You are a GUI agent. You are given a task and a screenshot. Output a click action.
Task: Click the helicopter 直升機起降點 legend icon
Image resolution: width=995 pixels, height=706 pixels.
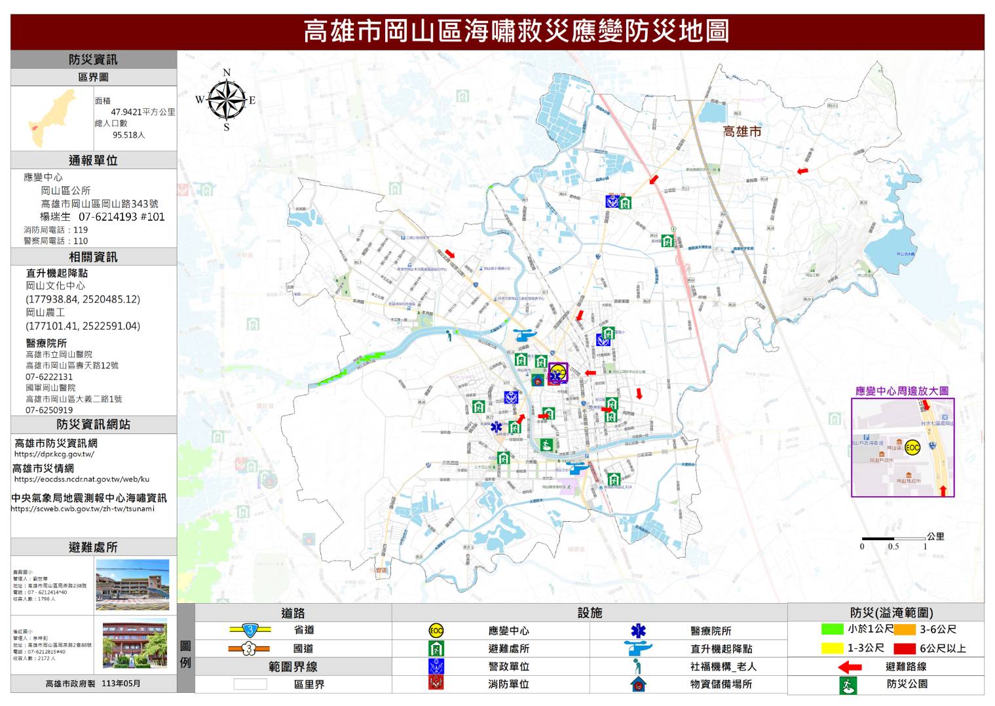(x=638, y=648)
